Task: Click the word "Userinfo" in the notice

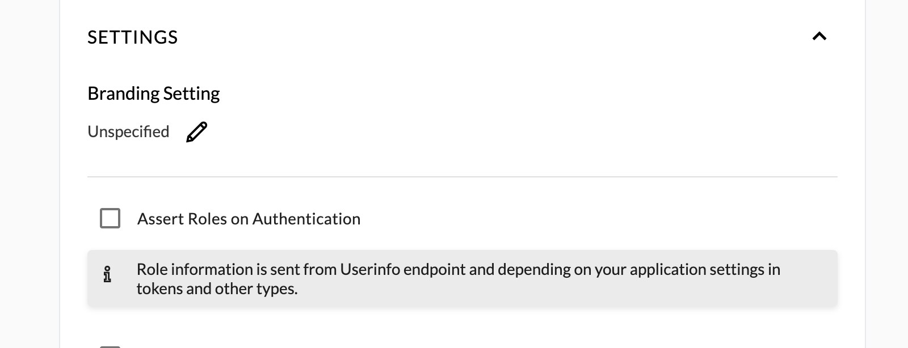Action: [370, 269]
